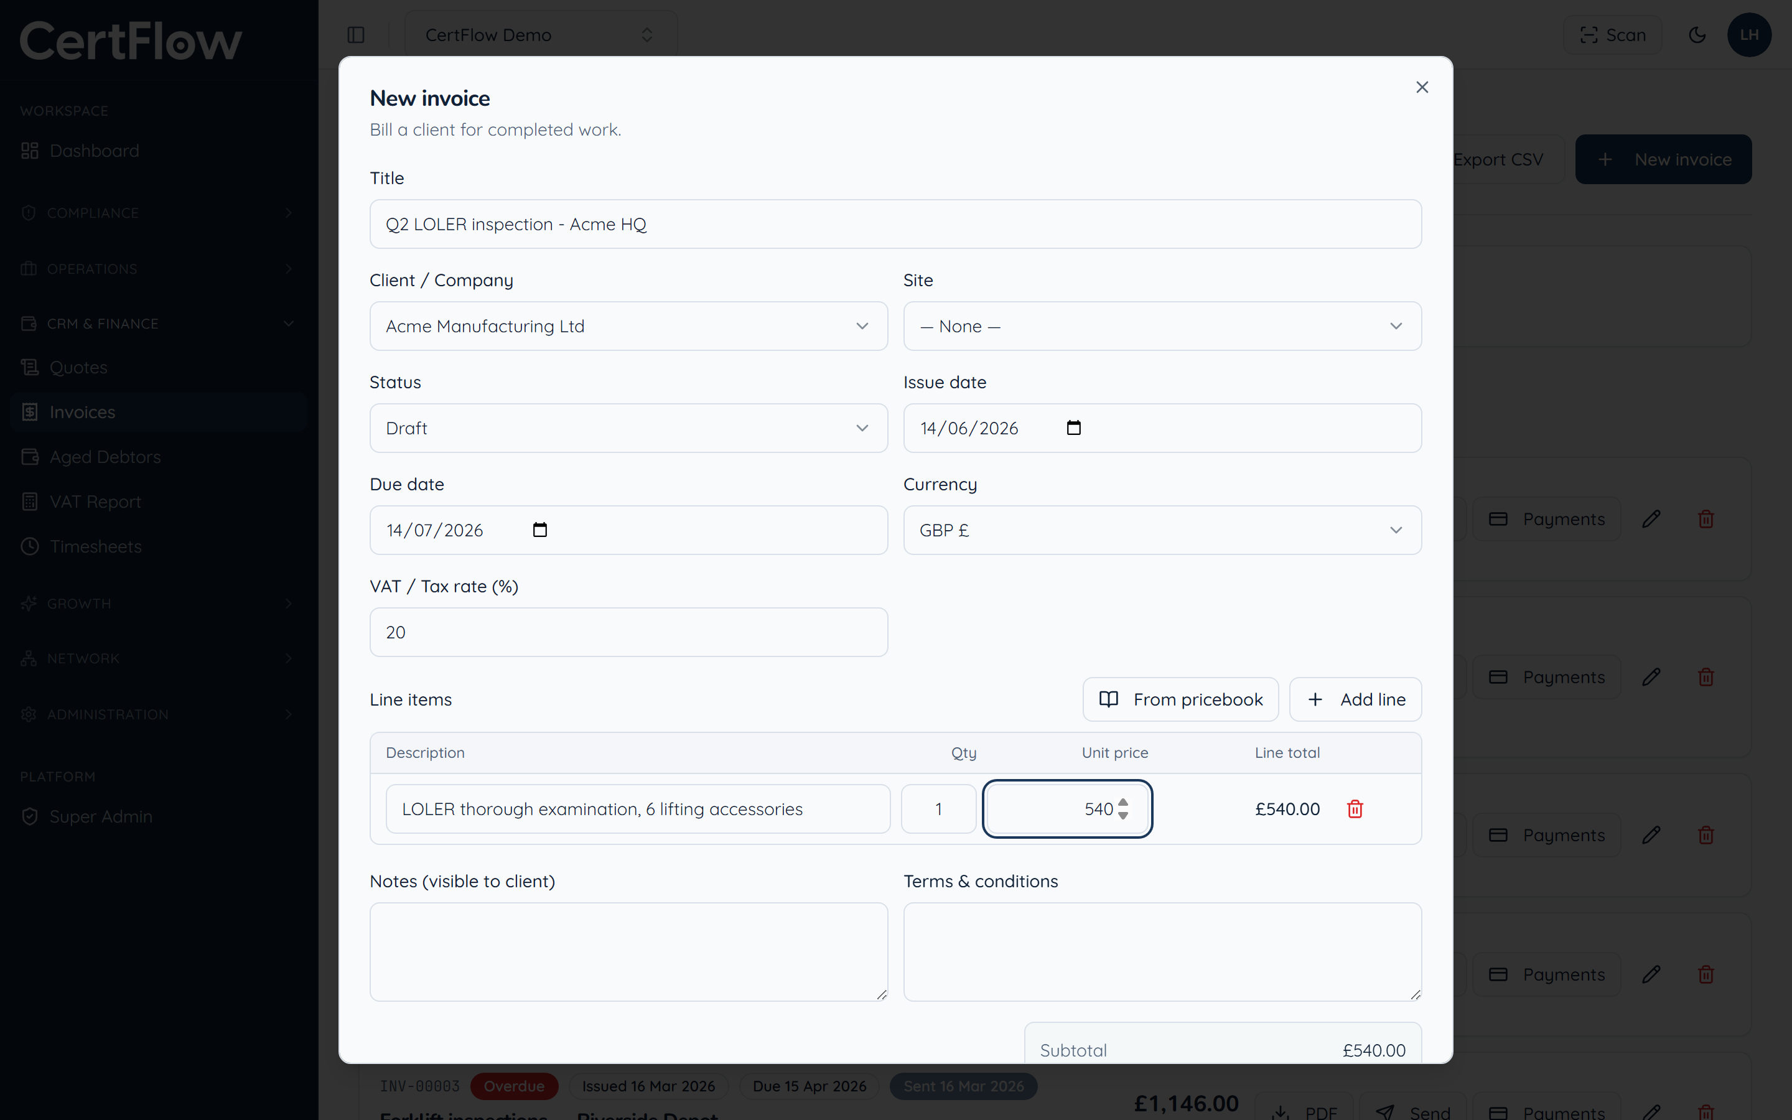Screen dimensions: 1792x1120
Task: Click the Dashboard grid icon in sidebar
Action: pos(30,151)
